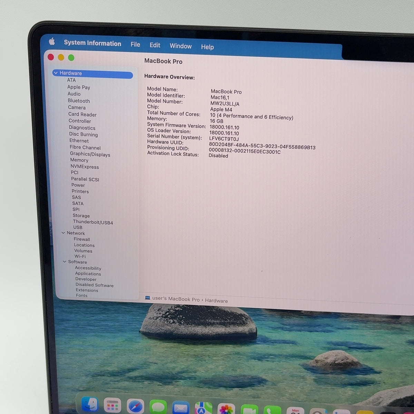The image size is (414, 414).
Task: Select Volumes under Network
Action: click(x=83, y=251)
